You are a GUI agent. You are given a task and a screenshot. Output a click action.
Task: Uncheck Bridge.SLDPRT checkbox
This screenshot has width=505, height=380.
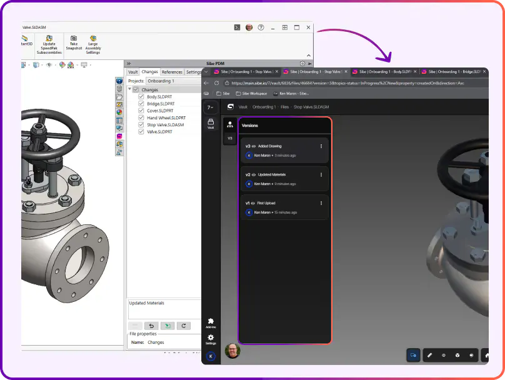coord(141,103)
